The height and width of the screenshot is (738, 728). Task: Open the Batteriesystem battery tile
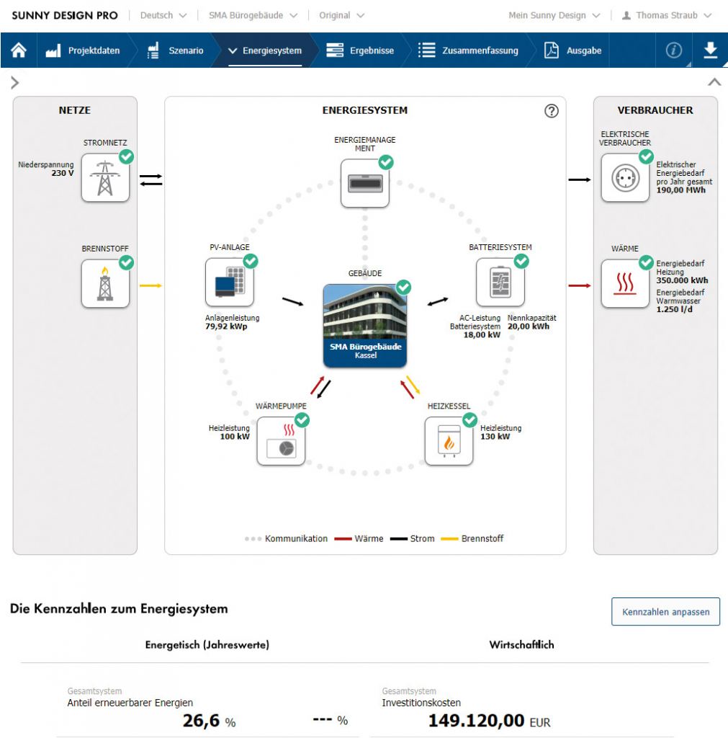coord(500,282)
